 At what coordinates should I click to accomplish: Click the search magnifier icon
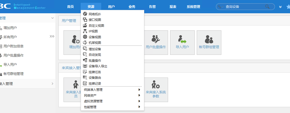click(x=267, y=7)
